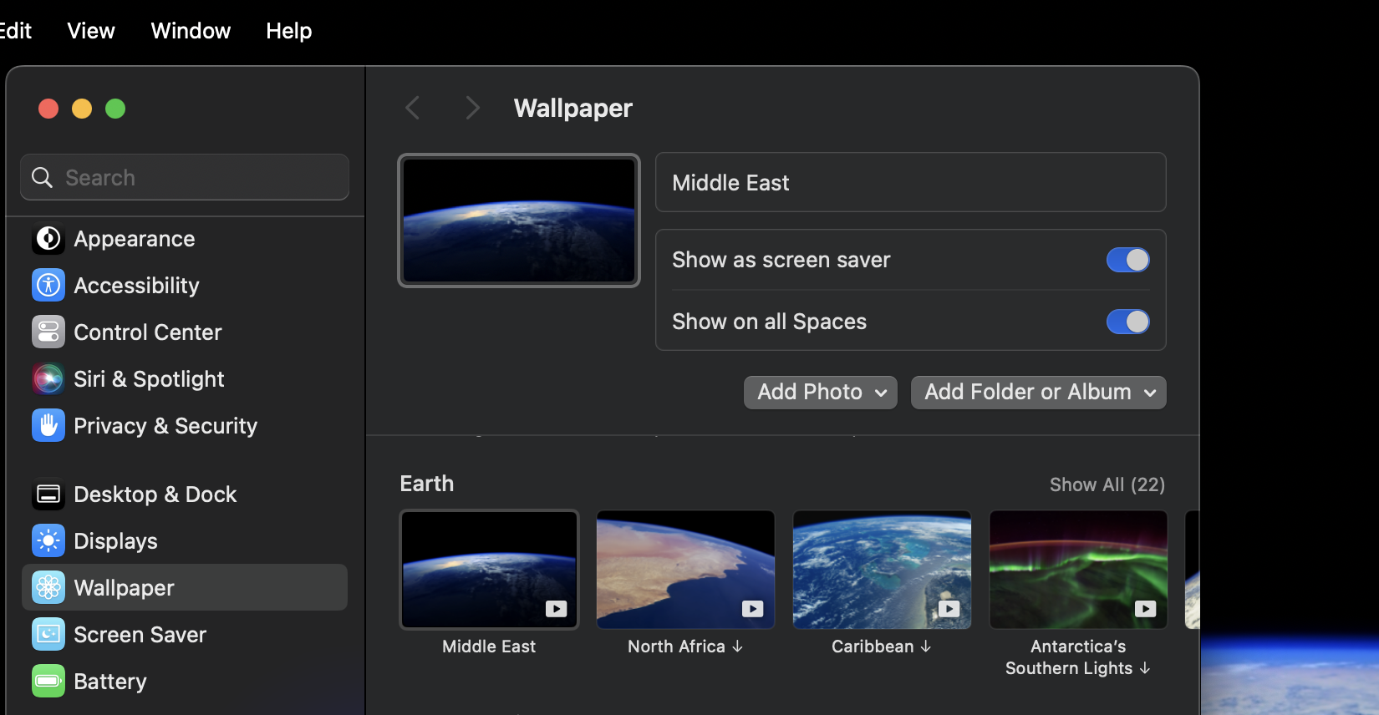Click the Earth section heading
The width and height of the screenshot is (1379, 715).
coord(427,484)
